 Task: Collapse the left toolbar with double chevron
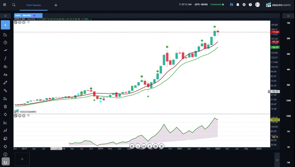click(5, 16)
